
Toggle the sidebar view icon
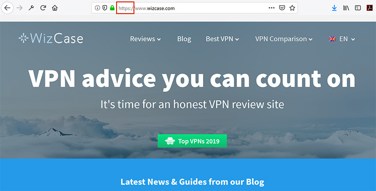click(x=358, y=8)
